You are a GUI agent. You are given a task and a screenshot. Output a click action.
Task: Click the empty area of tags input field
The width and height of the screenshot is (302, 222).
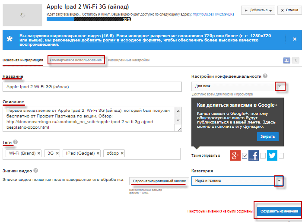pyautogui.click(x=152, y=154)
